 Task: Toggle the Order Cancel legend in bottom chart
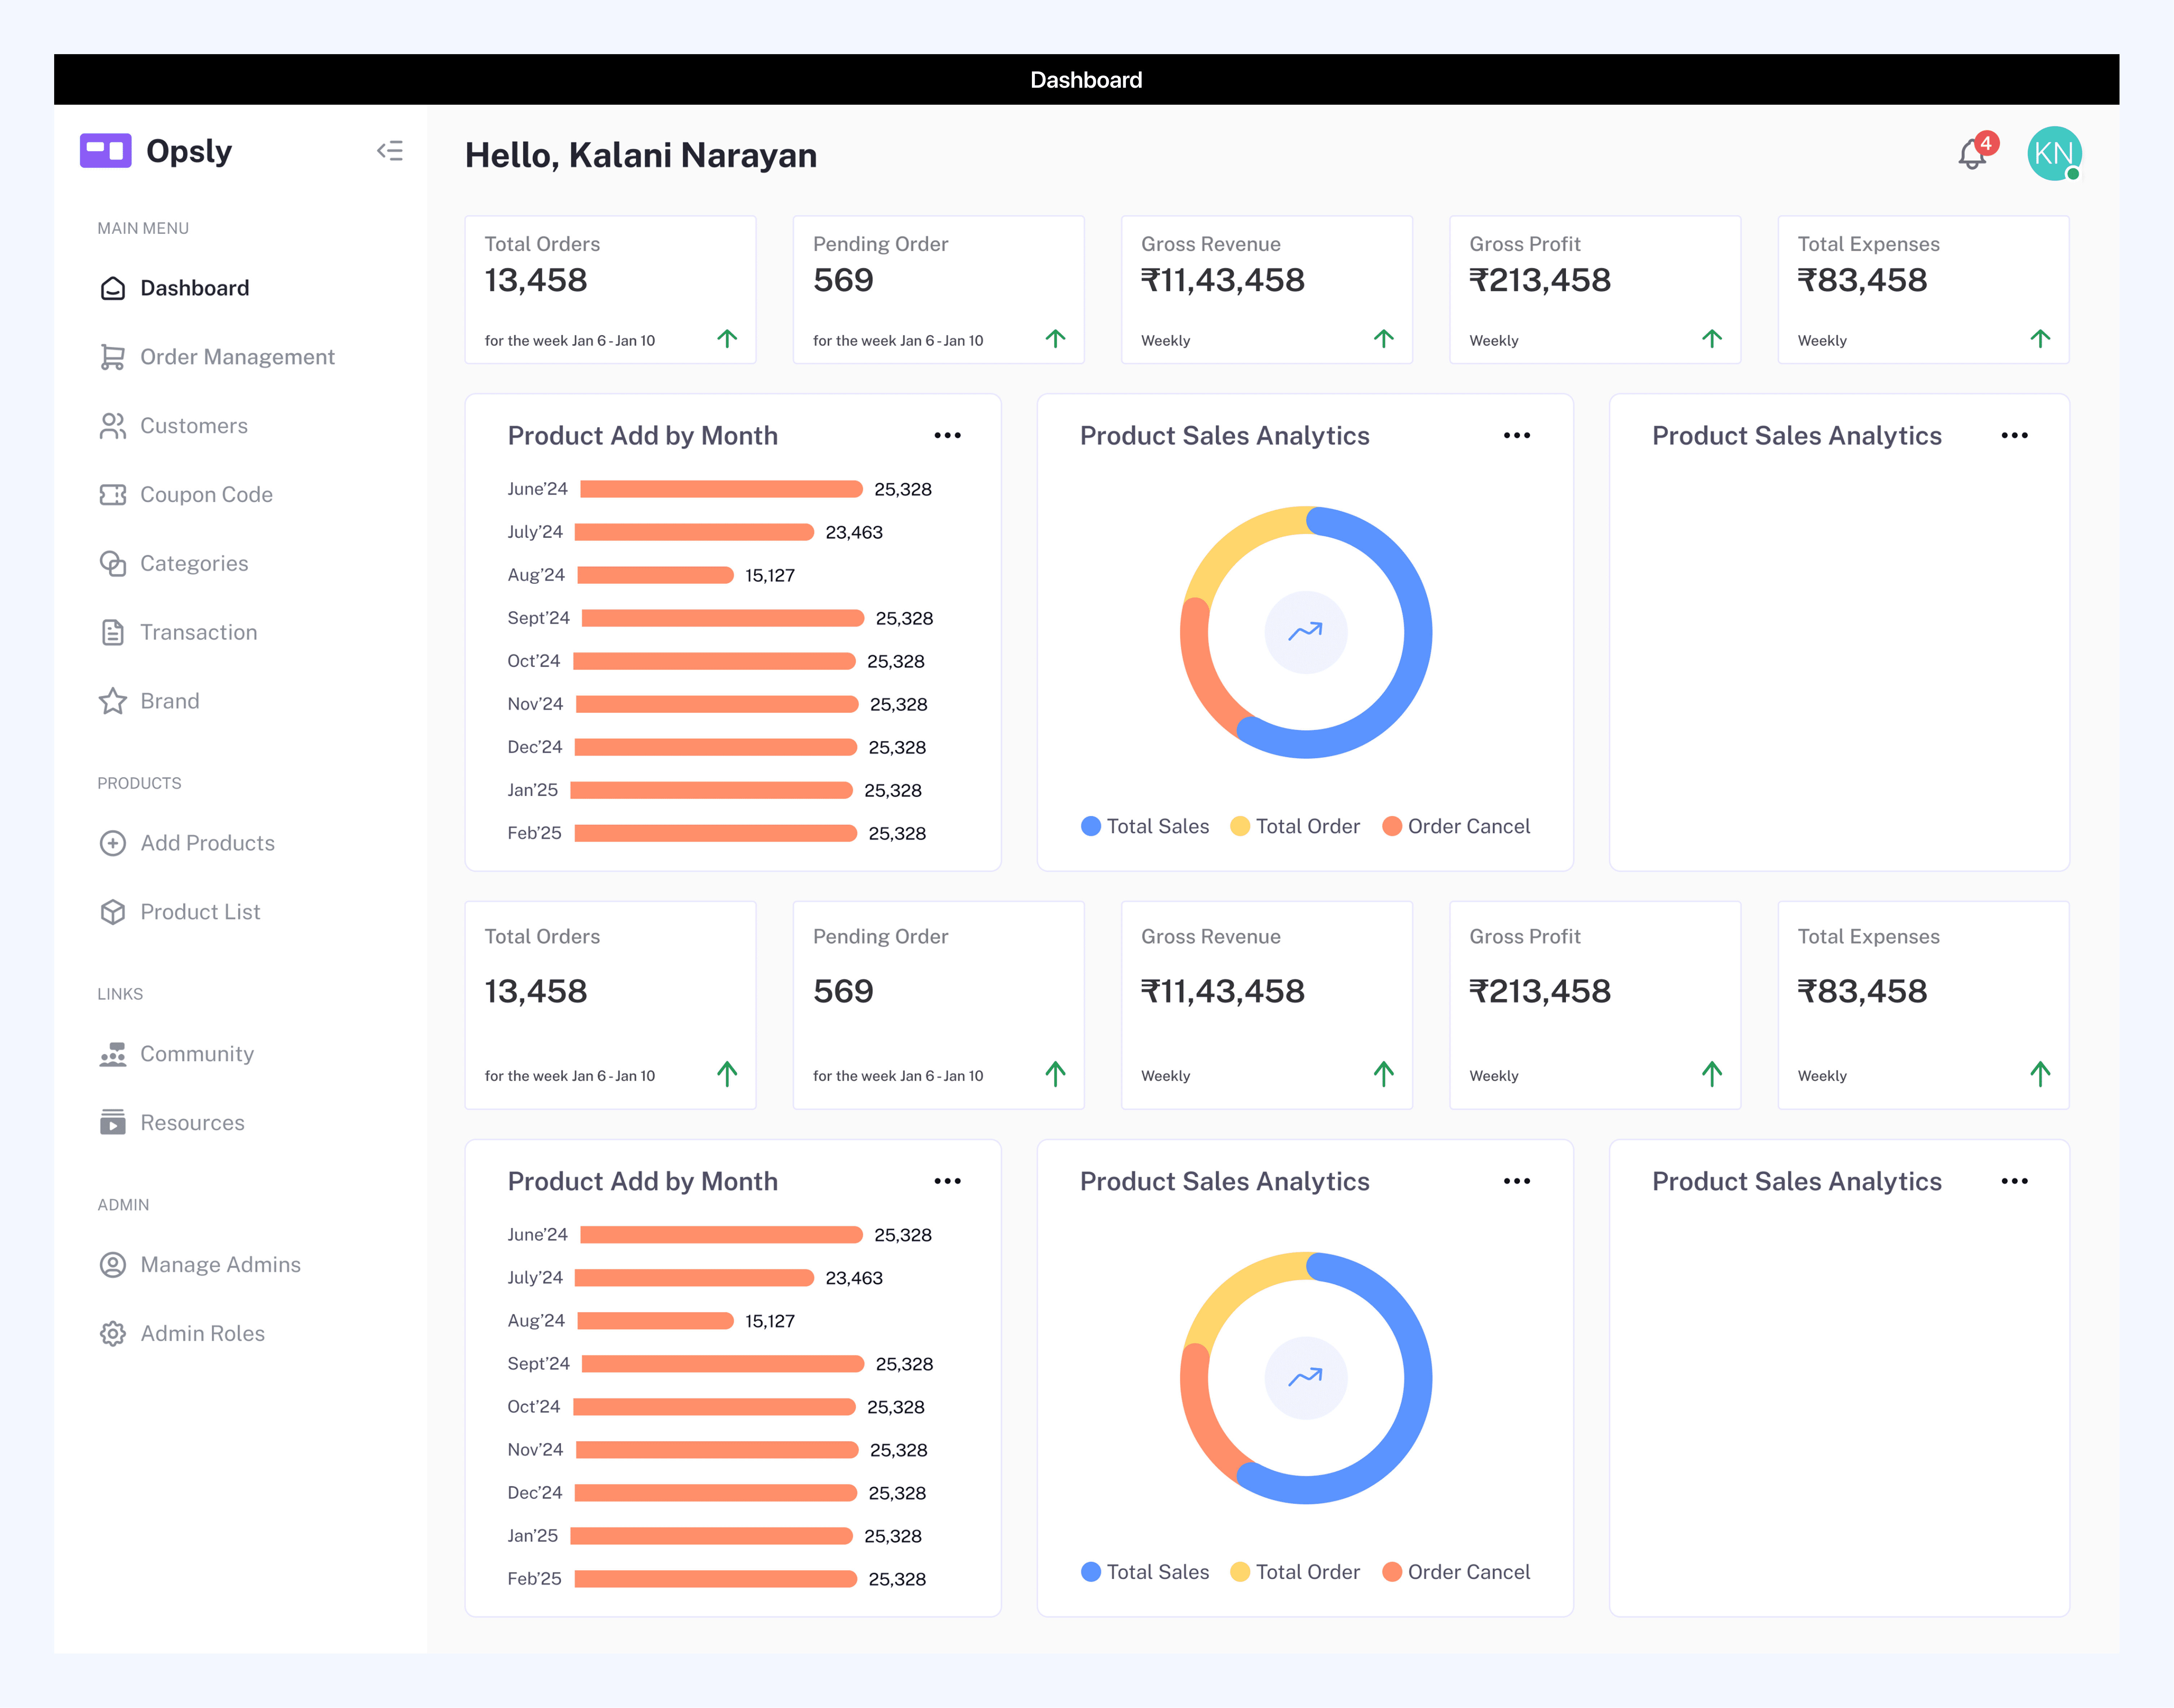pyautogui.click(x=1456, y=1572)
